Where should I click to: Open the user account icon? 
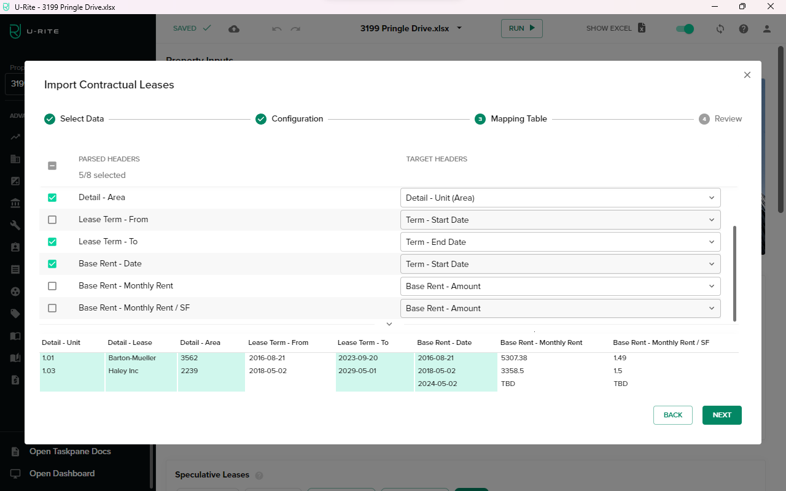click(766, 28)
